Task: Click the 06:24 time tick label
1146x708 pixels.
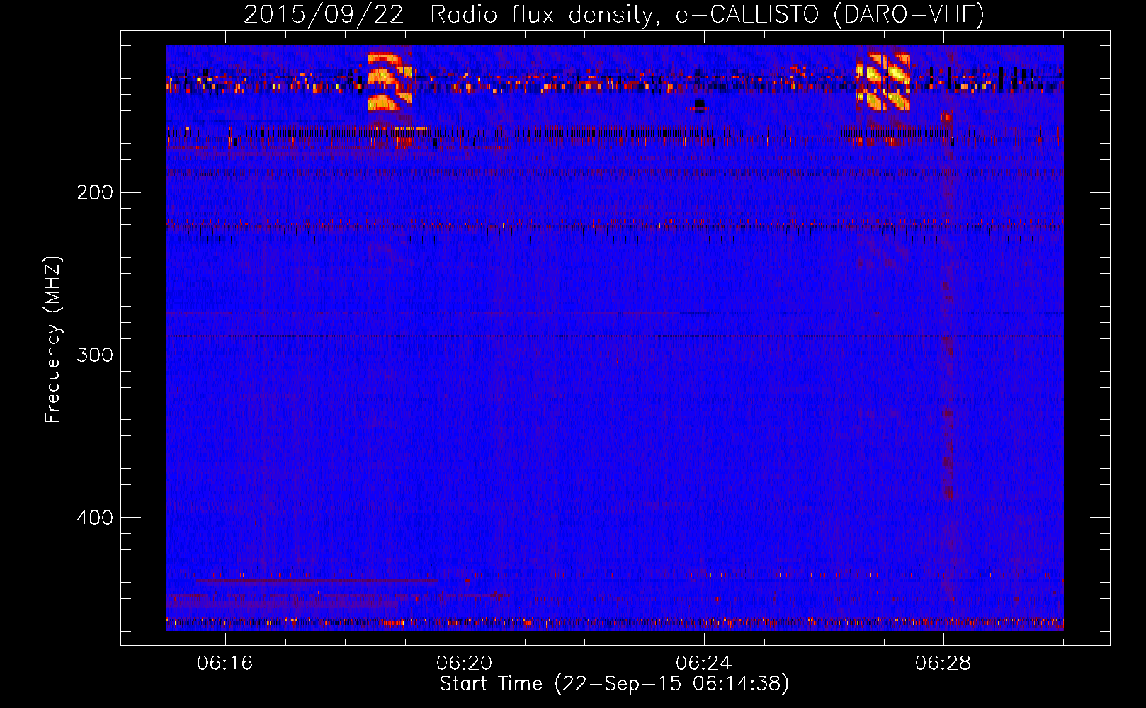Action: pos(704,663)
